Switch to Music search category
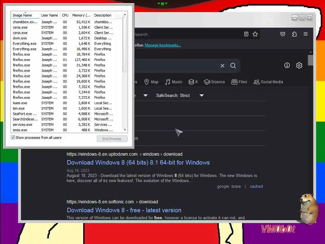Image resolution: width=325 pixels, height=244 pixels. click(174, 82)
